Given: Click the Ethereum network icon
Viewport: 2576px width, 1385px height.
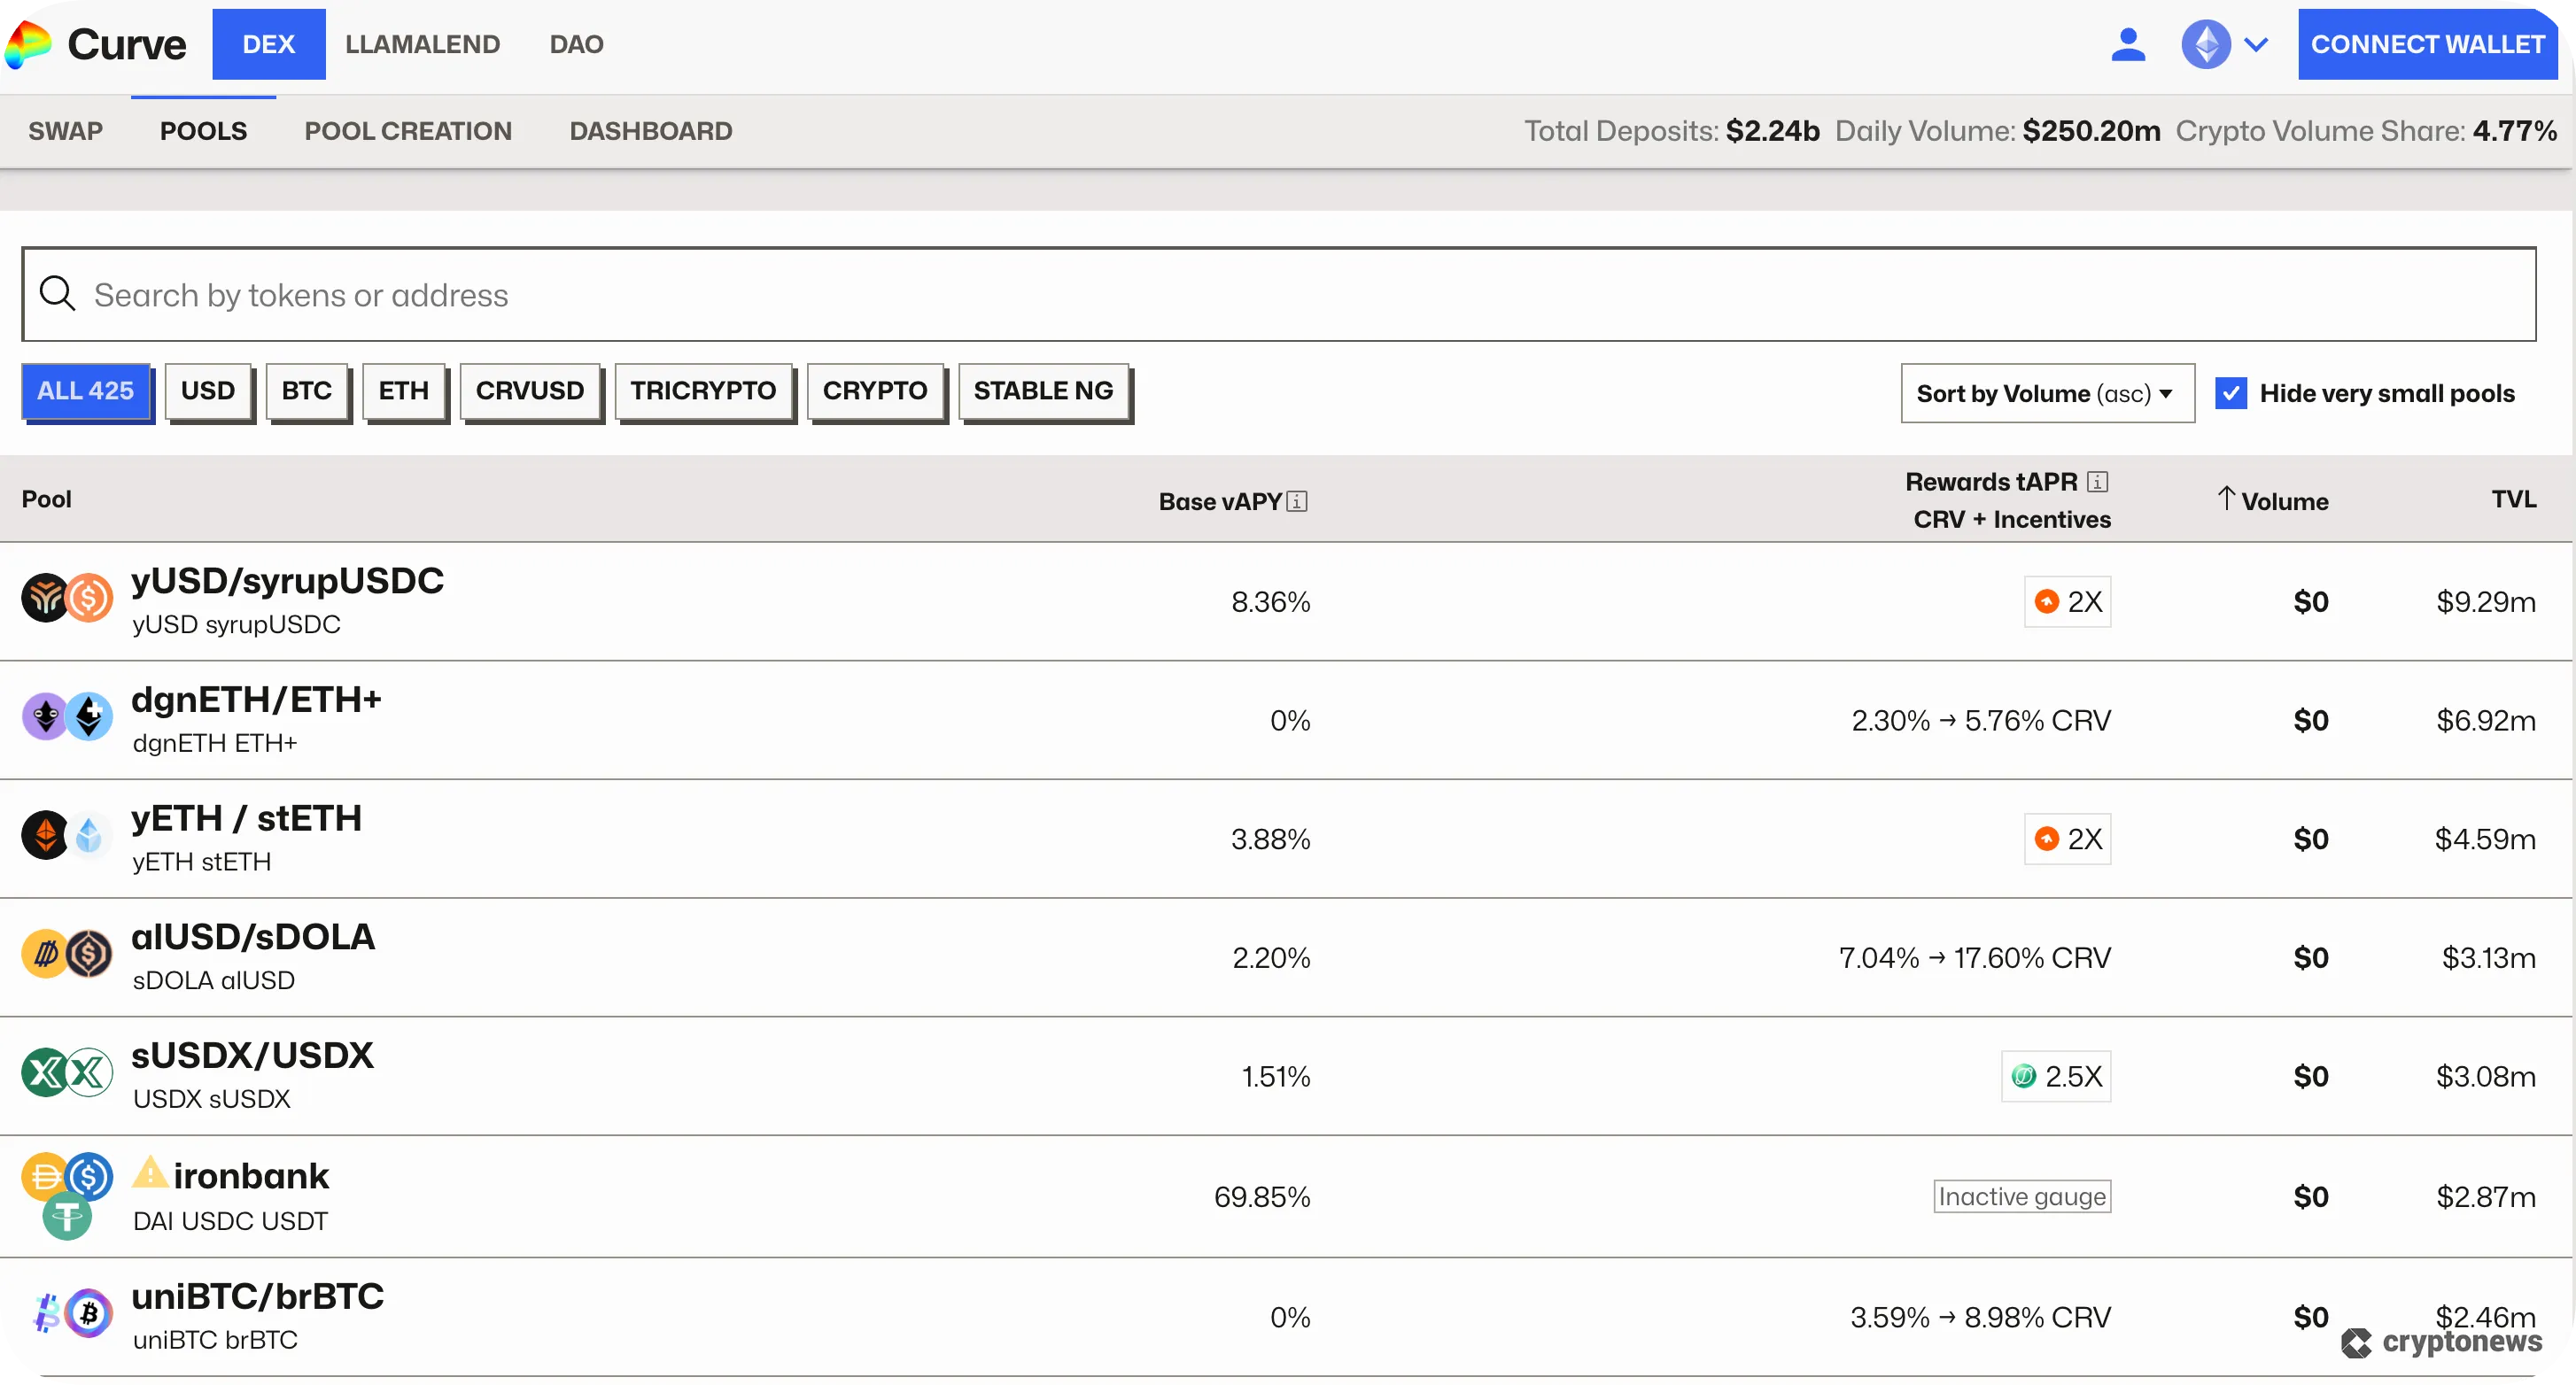Looking at the screenshot, I should coord(2206,43).
